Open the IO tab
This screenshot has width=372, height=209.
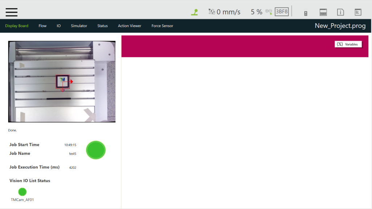pos(58,26)
